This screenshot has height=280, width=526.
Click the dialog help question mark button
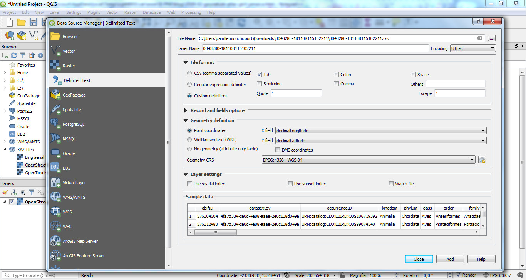click(x=478, y=22)
